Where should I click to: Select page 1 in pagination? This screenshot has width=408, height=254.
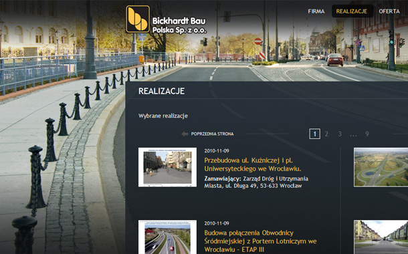point(314,134)
